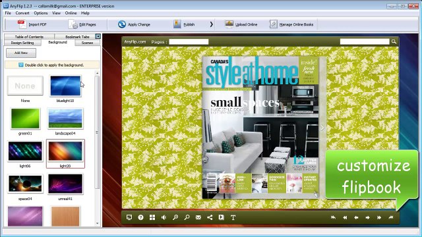Click the Pages number input field
The width and height of the screenshot is (422, 237).
click(189, 41)
